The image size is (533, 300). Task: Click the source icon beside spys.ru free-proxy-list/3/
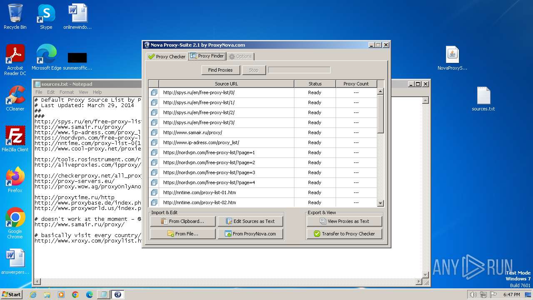pyautogui.click(x=154, y=122)
